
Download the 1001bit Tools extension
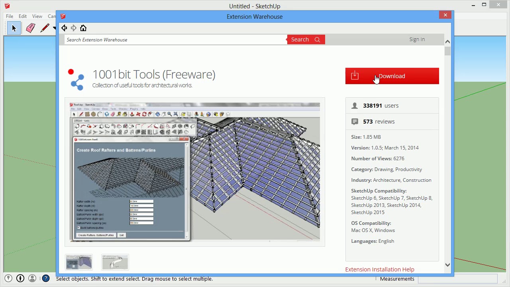[392, 76]
